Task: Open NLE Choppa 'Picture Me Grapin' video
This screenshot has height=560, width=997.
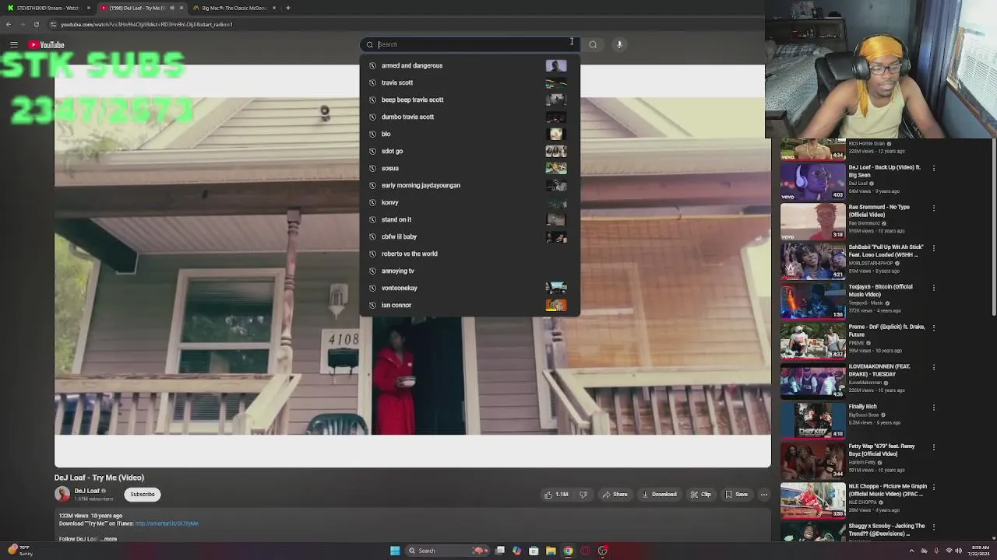Action: tap(813, 500)
